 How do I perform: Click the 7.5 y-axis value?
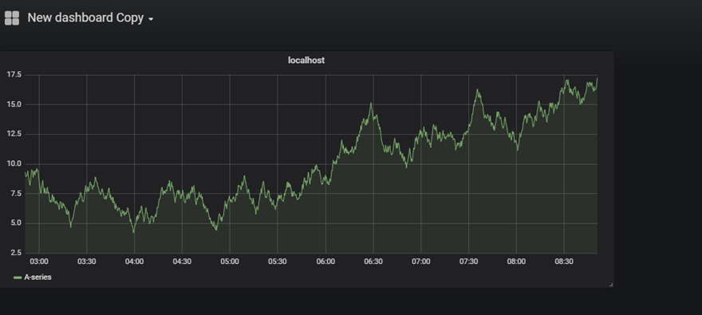pos(16,194)
